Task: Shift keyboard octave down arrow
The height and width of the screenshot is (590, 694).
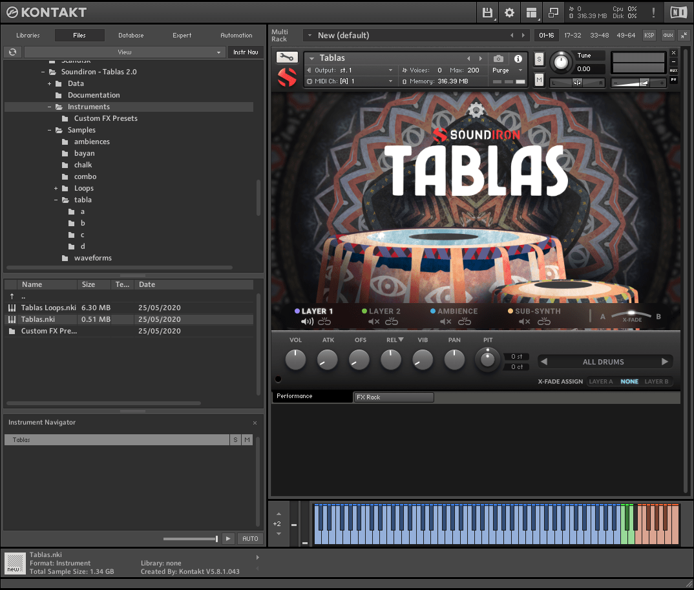Action: tap(279, 534)
